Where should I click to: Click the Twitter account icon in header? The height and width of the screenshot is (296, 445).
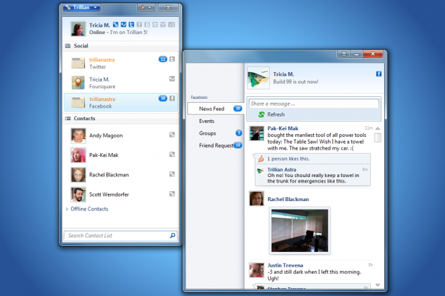pos(131,25)
